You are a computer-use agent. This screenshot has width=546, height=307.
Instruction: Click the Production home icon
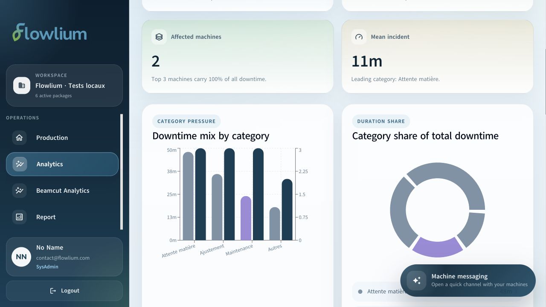(x=19, y=138)
